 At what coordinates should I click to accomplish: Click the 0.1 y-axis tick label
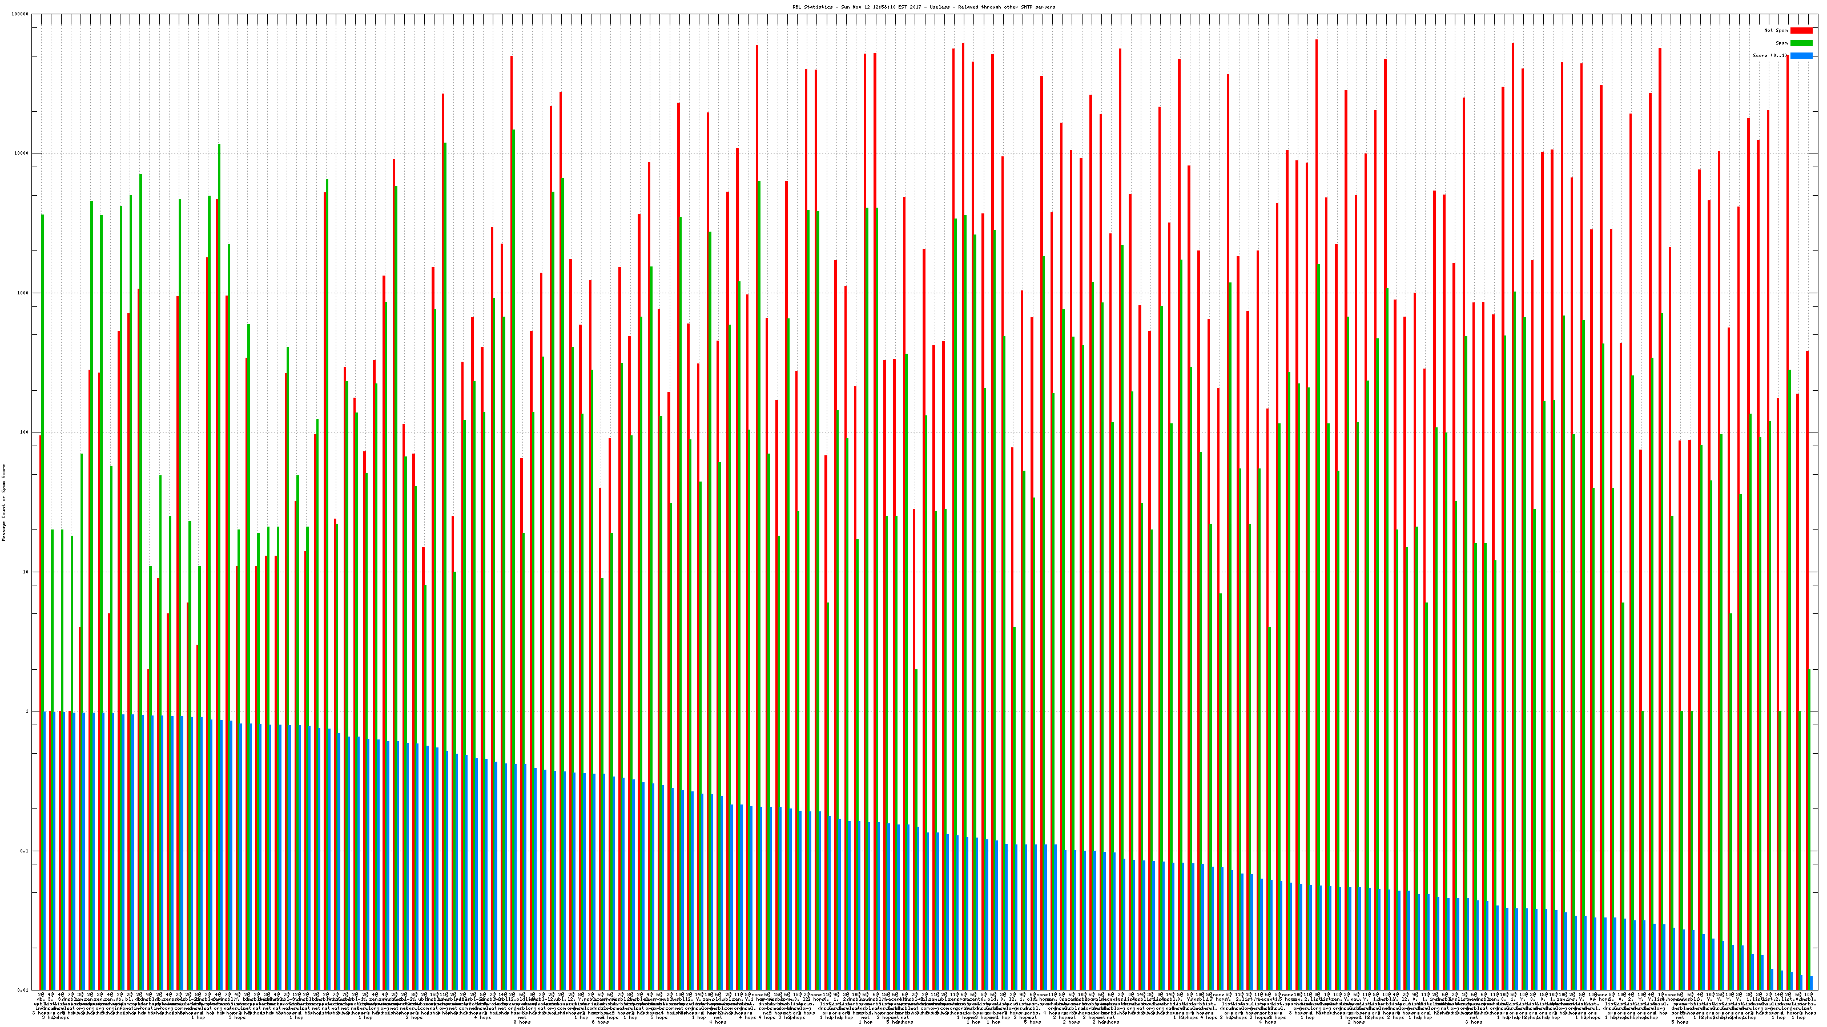[25, 851]
